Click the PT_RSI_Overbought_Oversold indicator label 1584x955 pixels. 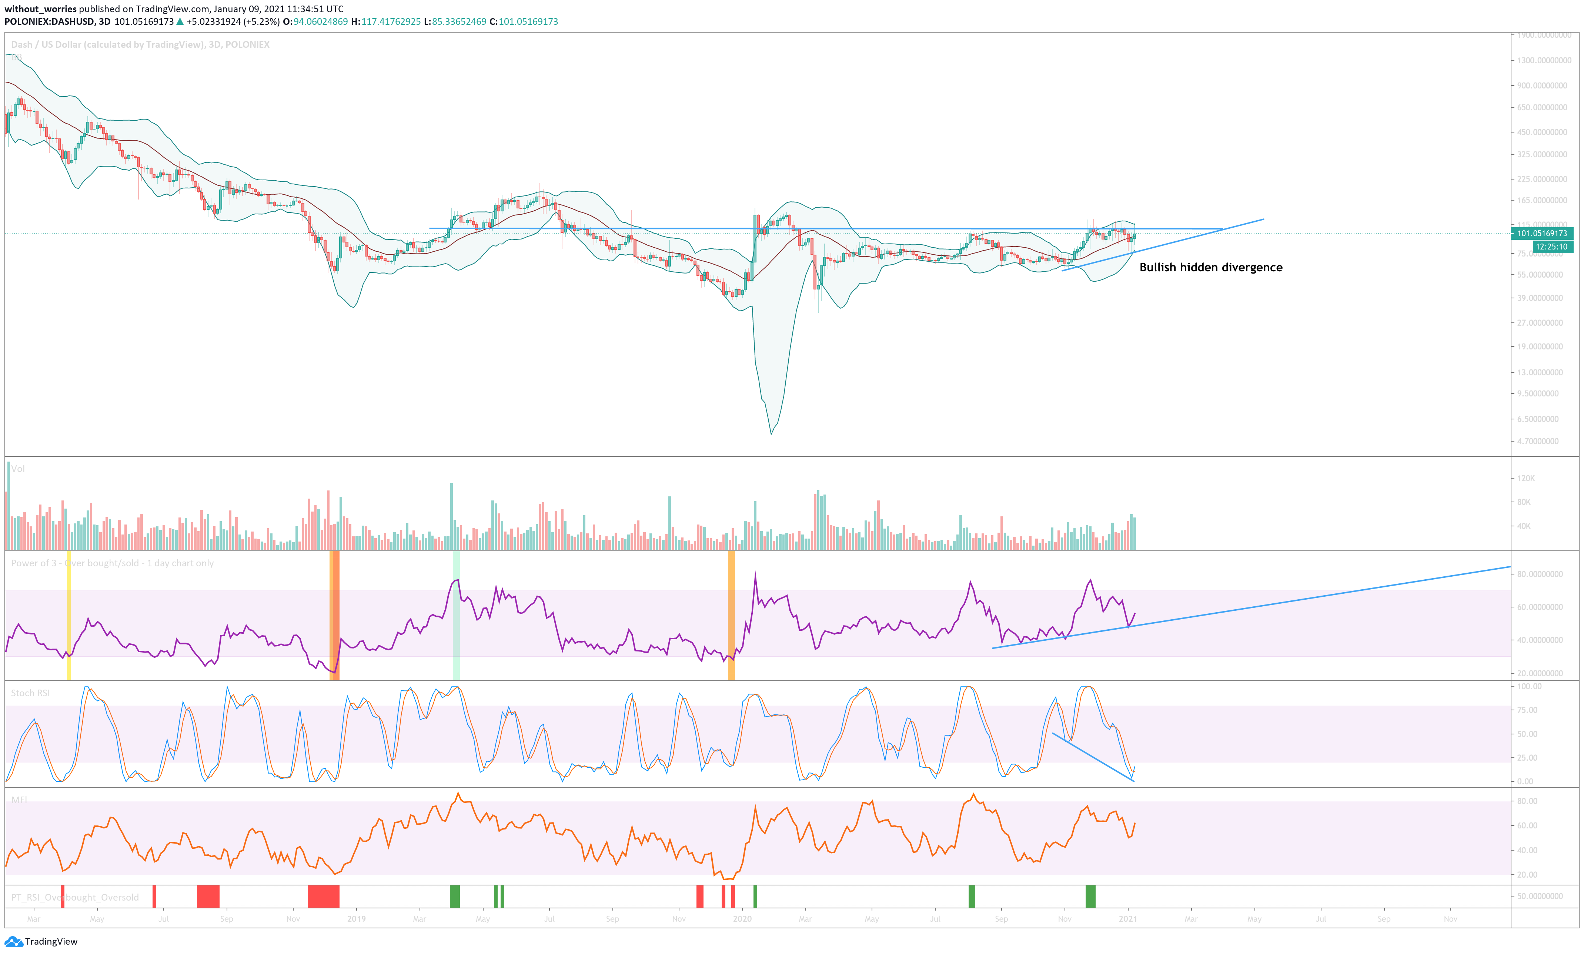point(74,897)
